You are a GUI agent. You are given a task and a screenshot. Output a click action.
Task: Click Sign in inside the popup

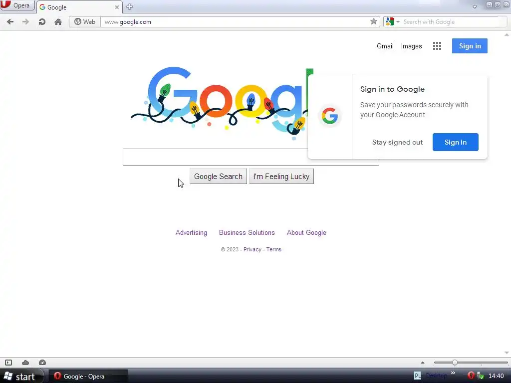click(x=455, y=142)
